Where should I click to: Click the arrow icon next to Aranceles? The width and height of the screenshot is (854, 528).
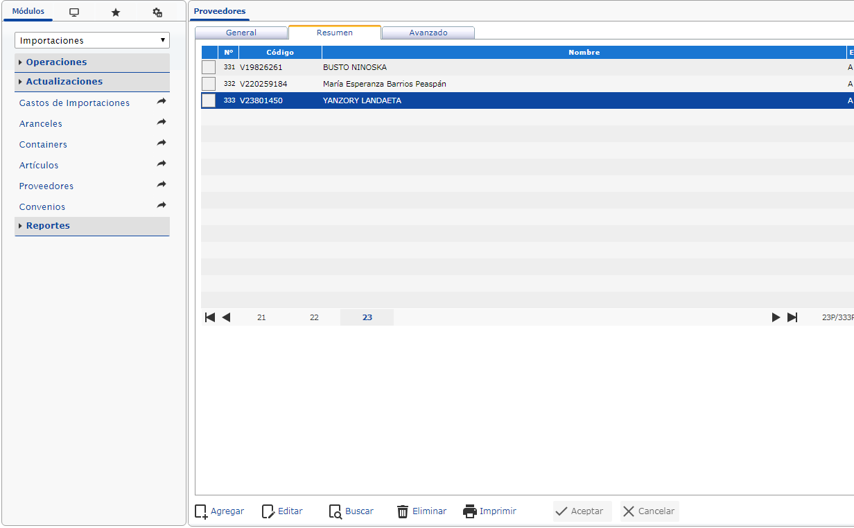pyautogui.click(x=162, y=123)
